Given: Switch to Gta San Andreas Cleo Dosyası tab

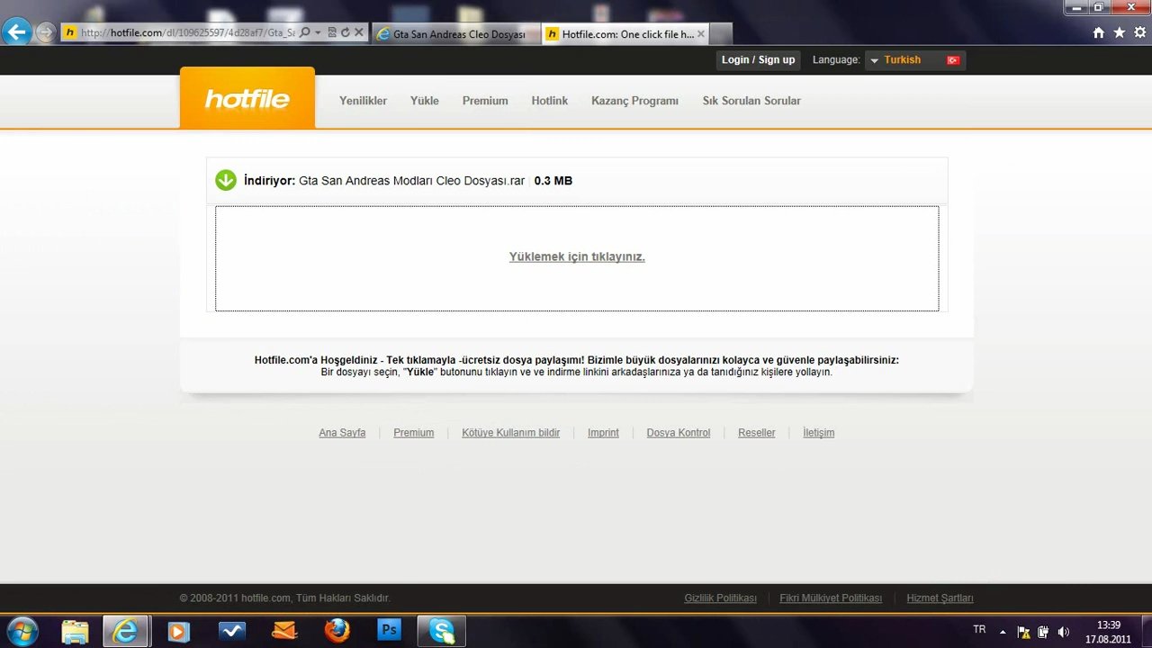Looking at the screenshot, I should tap(455, 34).
